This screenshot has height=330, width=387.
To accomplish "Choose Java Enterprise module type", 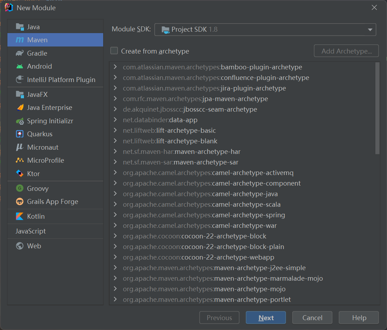I will pos(49,107).
